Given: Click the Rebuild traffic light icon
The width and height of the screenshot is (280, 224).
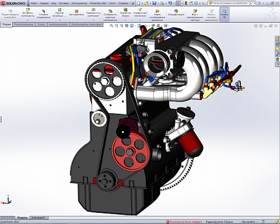Looking at the screenshot, I should 186,3.
